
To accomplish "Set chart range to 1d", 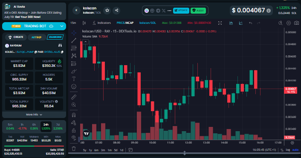I will pos(122,150).
